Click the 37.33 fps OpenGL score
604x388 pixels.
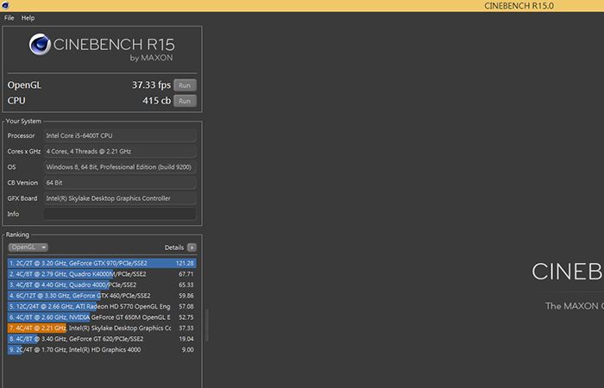click(151, 84)
